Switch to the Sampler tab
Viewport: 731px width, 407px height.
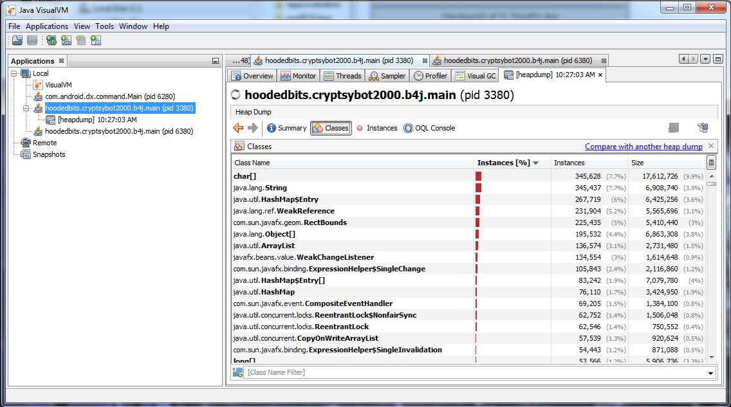(x=387, y=75)
